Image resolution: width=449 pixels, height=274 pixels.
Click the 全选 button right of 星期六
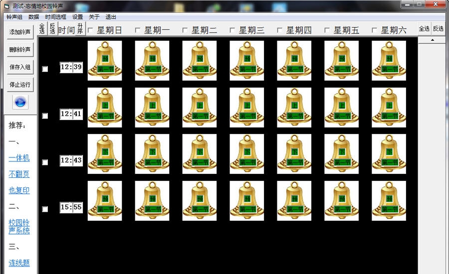pos(424,28)
